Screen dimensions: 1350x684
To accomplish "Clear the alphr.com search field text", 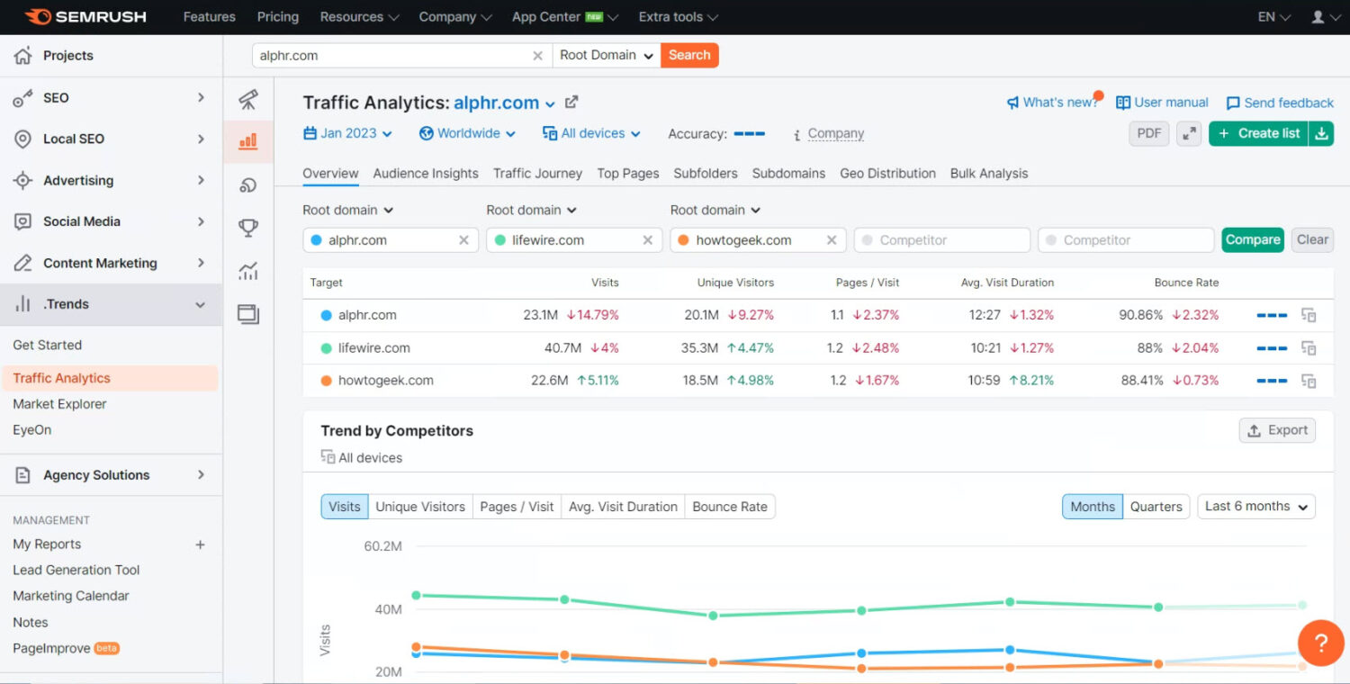I will (x=537, y=56).
